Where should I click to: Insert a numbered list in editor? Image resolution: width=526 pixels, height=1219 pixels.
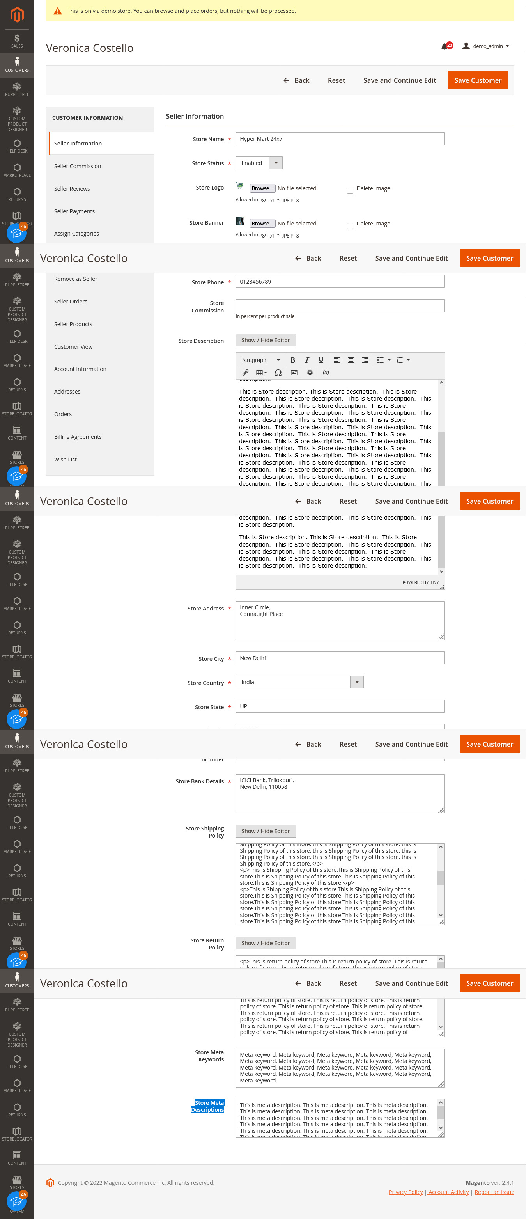click(x=400, y=360)
